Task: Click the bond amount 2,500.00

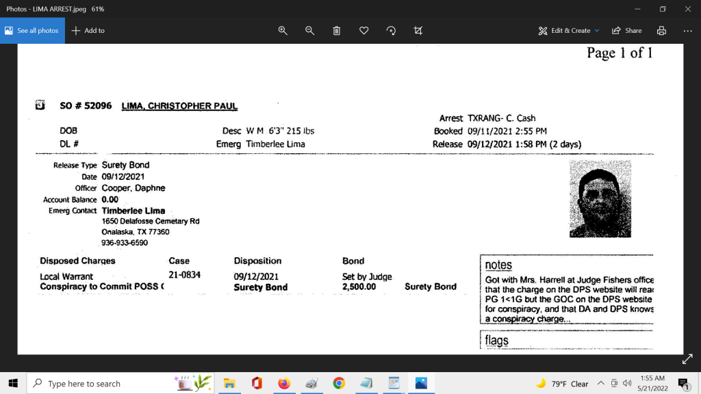Action: 359,287
